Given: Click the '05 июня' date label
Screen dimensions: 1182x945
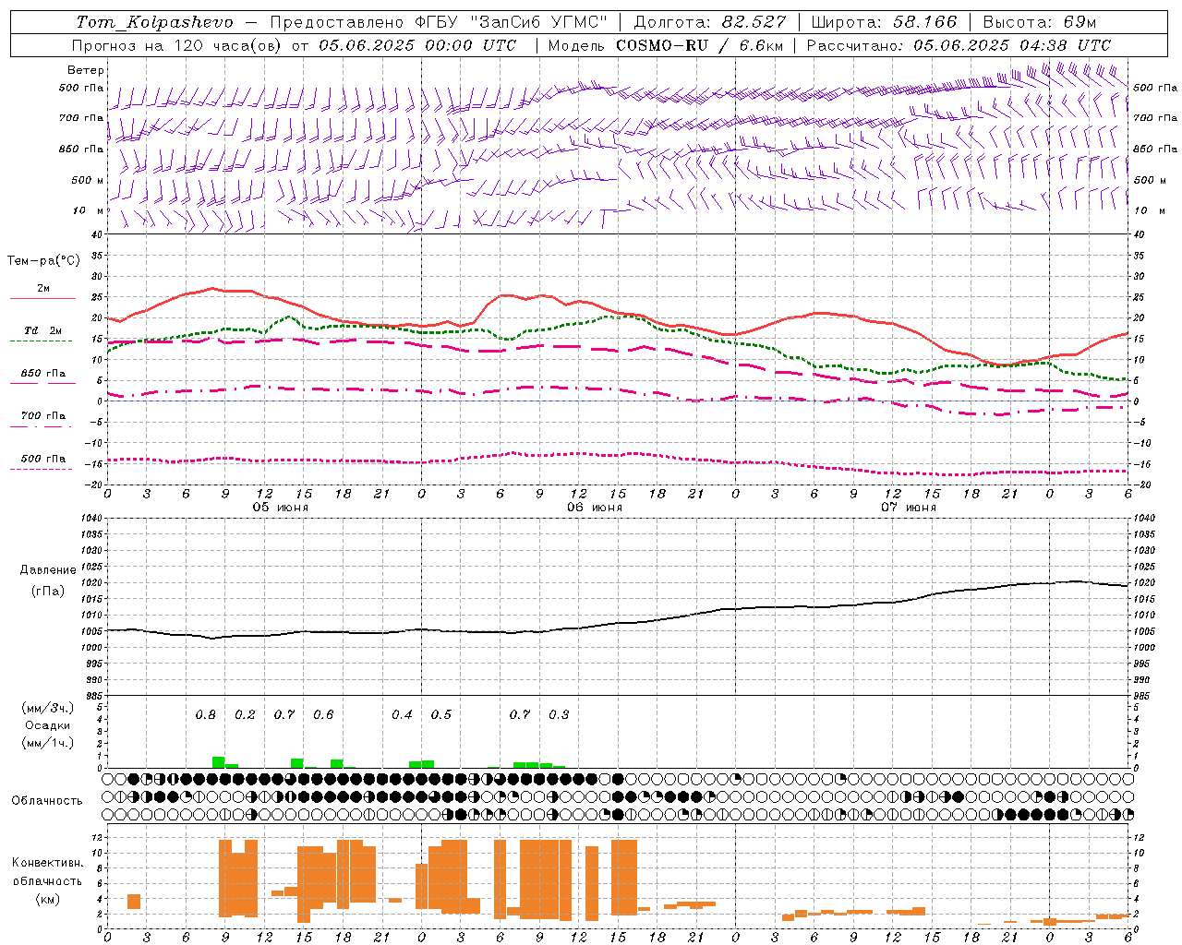Looking at the screenshot, I should point(281,507).
